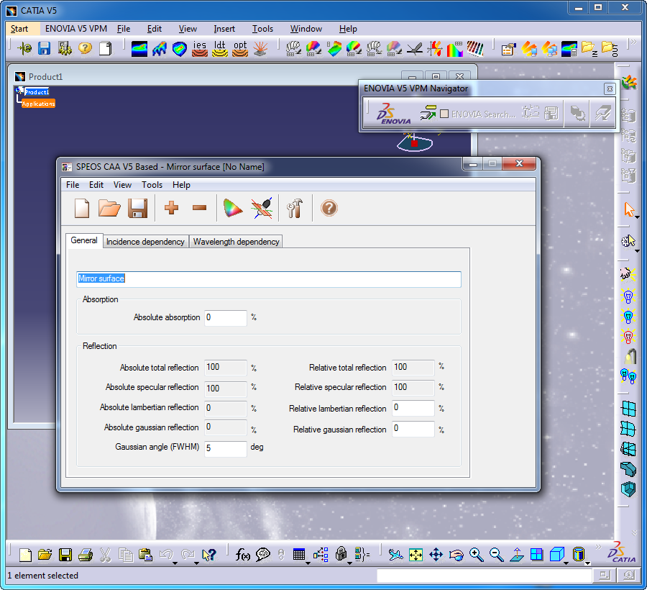Viewport: 647px width, 590px height.
Task: Click the Fit All In view icon
Action: tap(416, 555)
